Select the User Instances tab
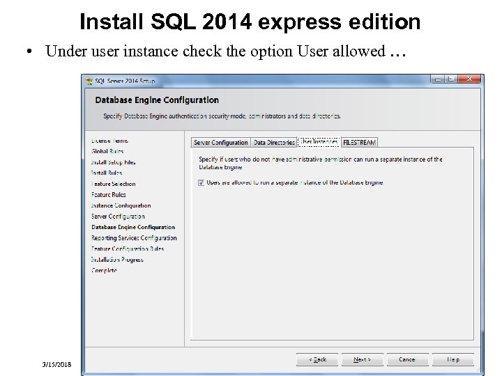The image size is (502, 376). (x=319, y=141)
